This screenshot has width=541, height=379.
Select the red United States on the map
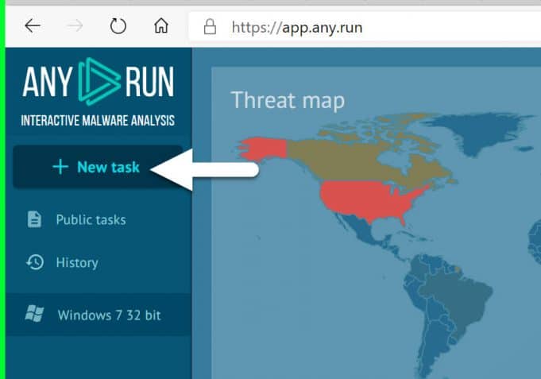[x=369, y=199]
